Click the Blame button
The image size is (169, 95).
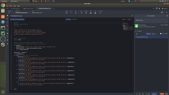click(x=124, y=19)
